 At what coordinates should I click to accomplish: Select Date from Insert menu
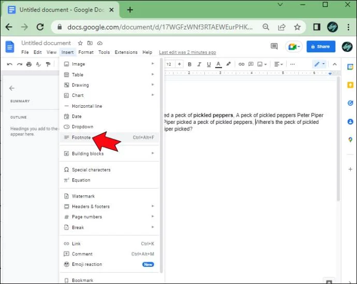point(109,116)
